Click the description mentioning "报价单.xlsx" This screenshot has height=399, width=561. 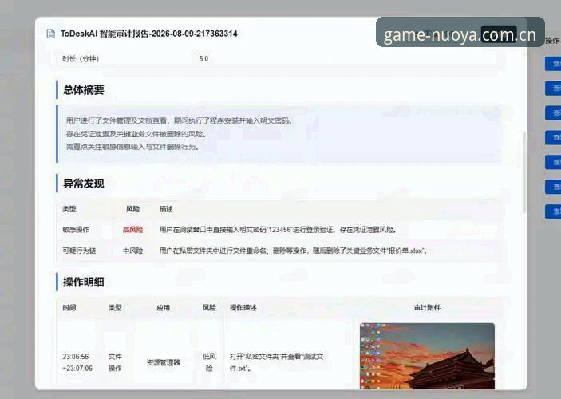click(294, 251)
